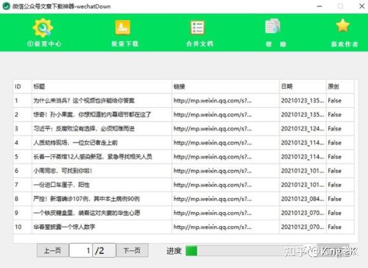The height and width of the screenshot is (268, 368).
Task: Click date cell 20210123_124...
Action: tap(302, 128)
